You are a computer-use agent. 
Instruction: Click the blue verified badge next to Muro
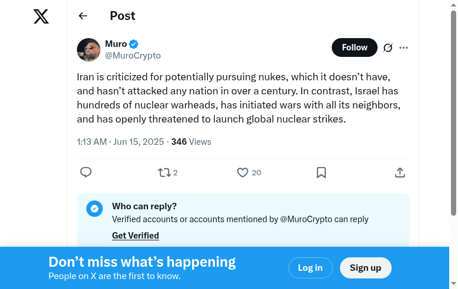(x=134, y=44)
